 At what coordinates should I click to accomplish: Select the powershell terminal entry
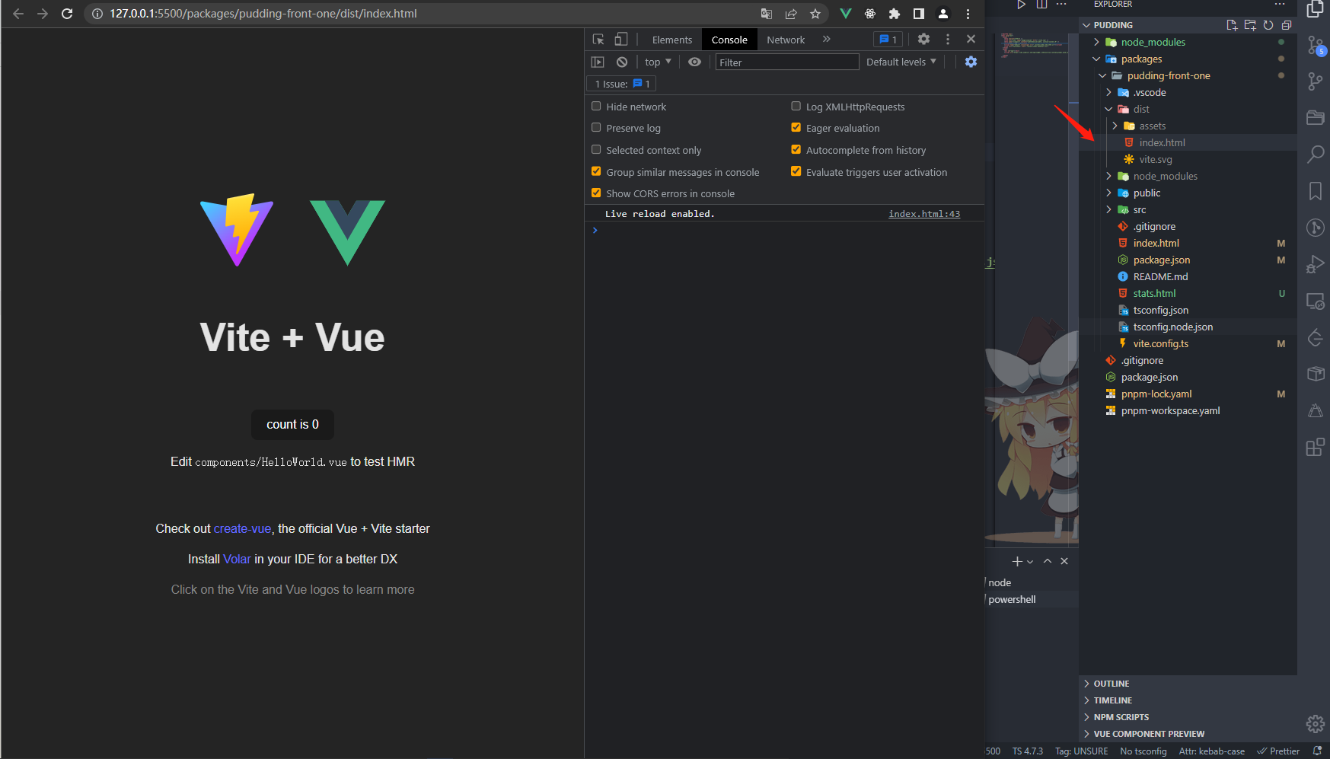click(1031, 599)
